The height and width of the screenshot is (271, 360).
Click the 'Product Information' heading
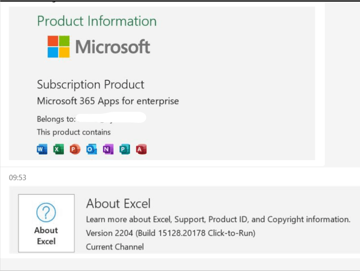click(x=97, y=21)
